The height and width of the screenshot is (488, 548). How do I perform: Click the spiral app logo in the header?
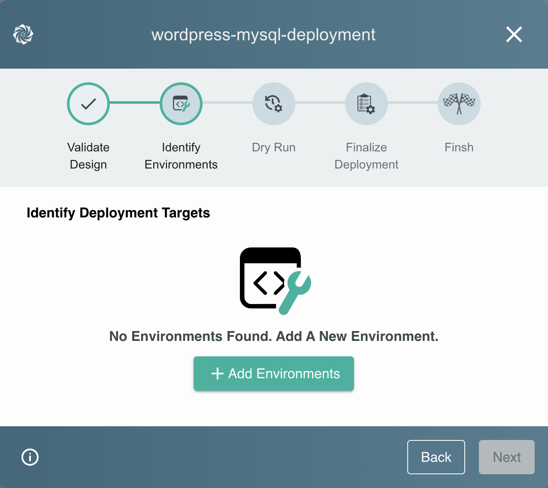pyautogui.click(x=23, y=34)
